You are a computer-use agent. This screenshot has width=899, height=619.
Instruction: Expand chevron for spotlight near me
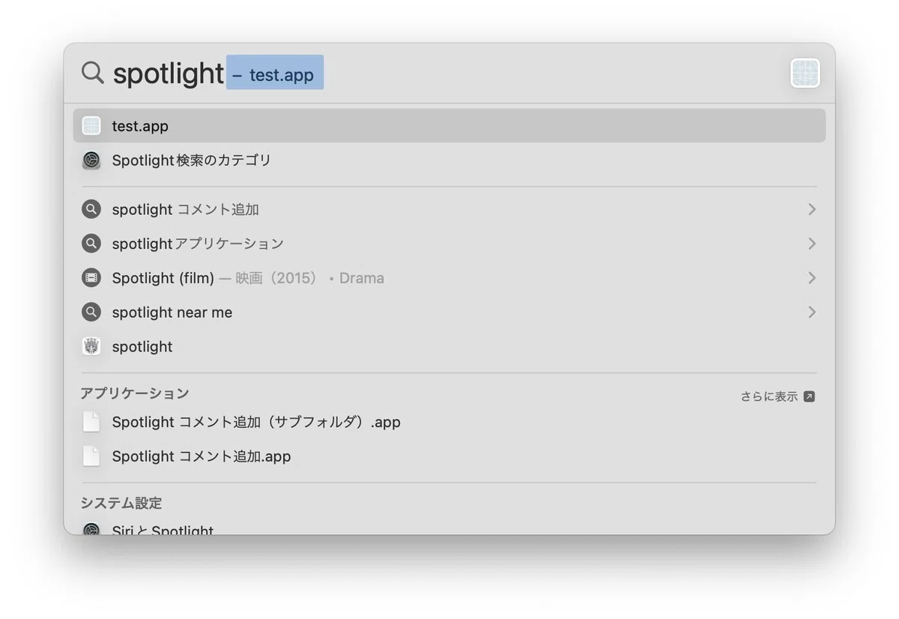pos(811,312)
